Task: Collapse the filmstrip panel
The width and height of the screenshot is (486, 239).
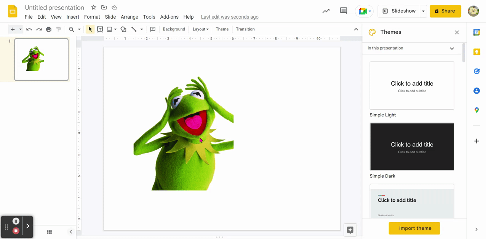Action: point(71,232)
